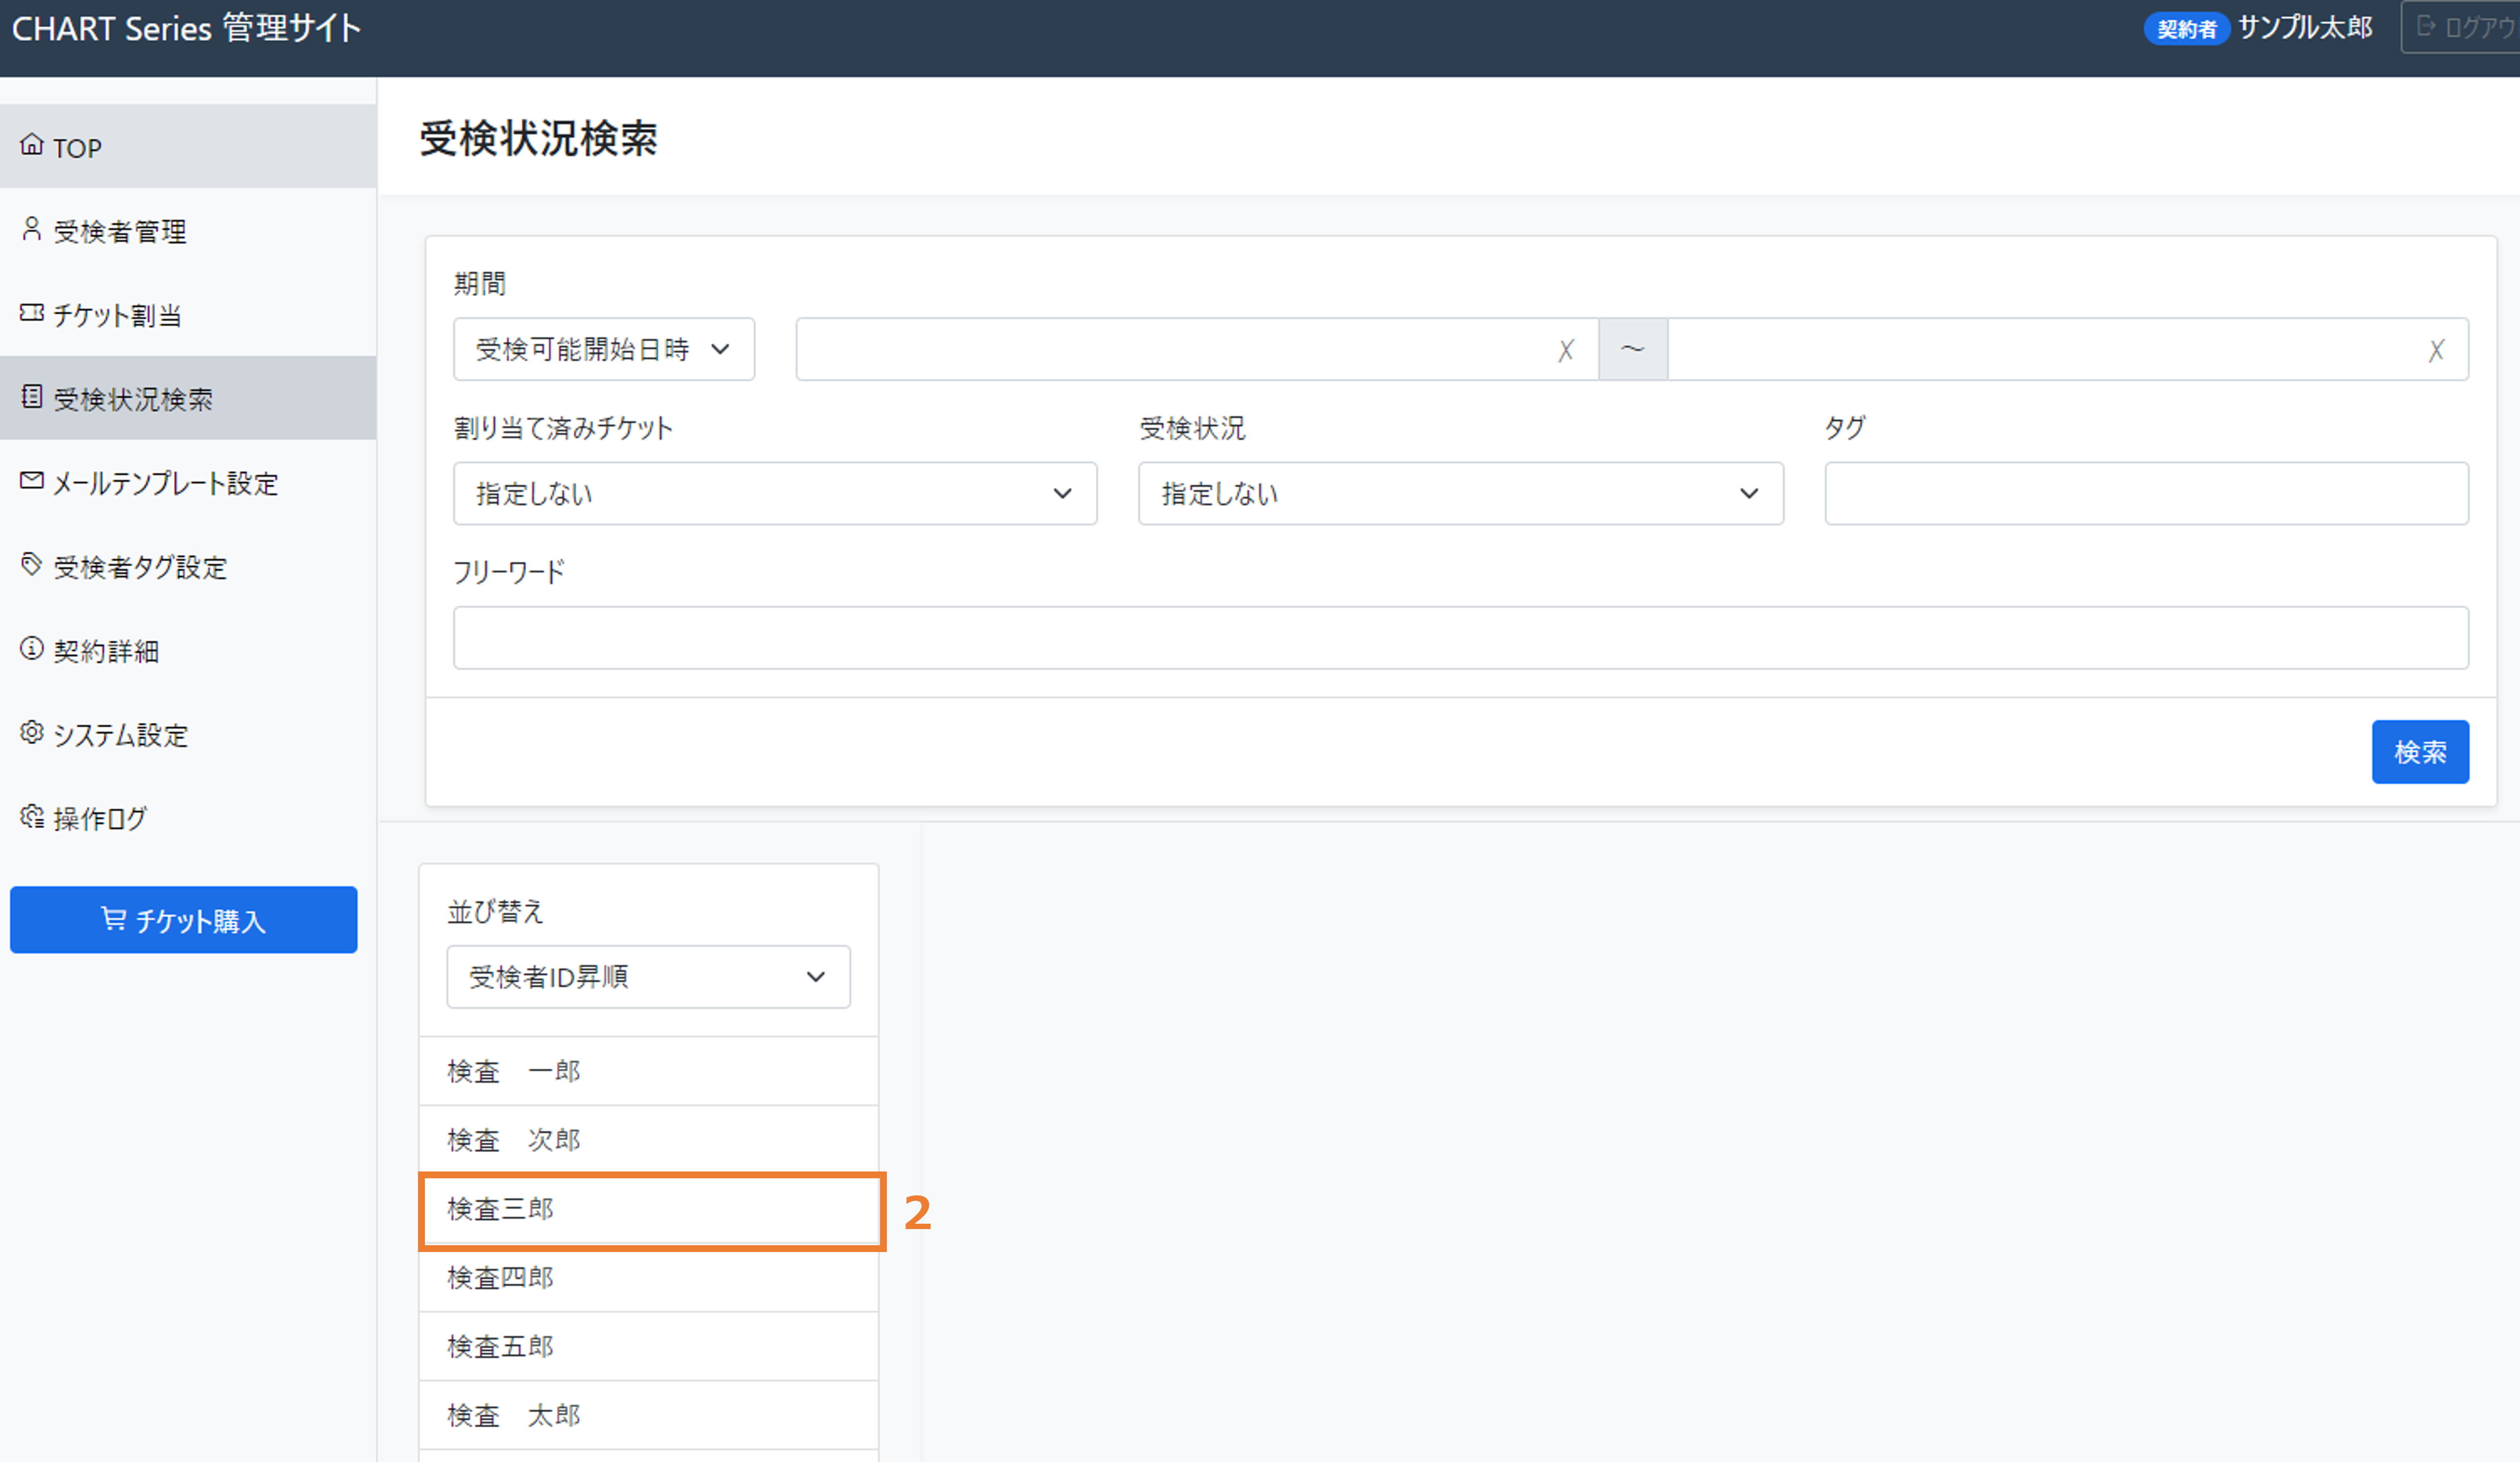Click the person icon for 受検者管理
This screenshot has width=2520, height=1462.
(x=32, y=229)
